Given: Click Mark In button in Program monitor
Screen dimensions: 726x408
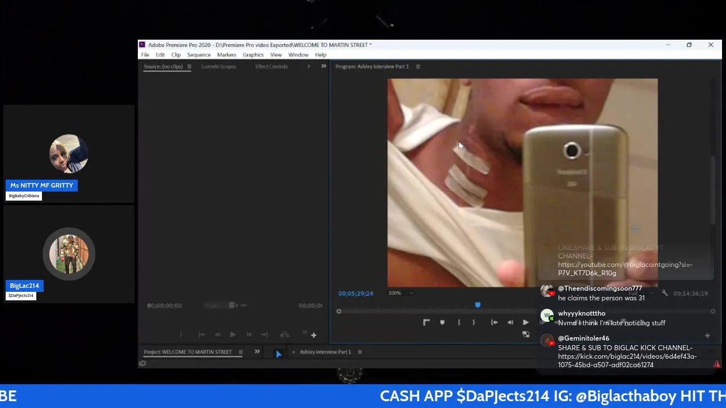Looking at the screenshot, I should [x=459, y=322].
